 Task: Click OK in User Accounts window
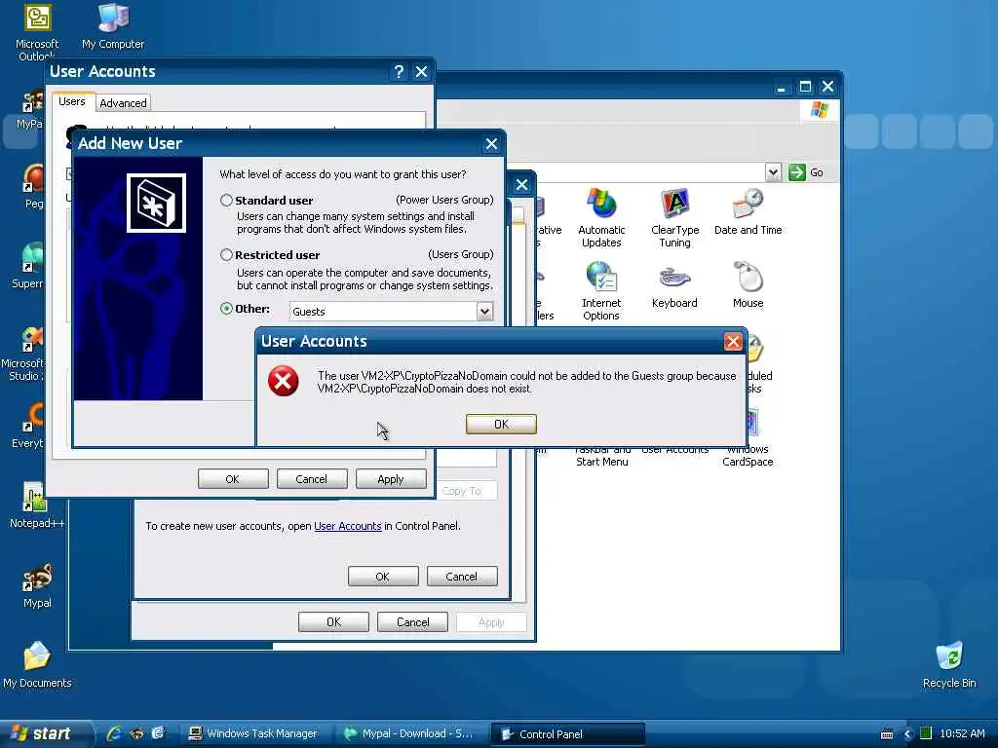[x=232, y=479]
